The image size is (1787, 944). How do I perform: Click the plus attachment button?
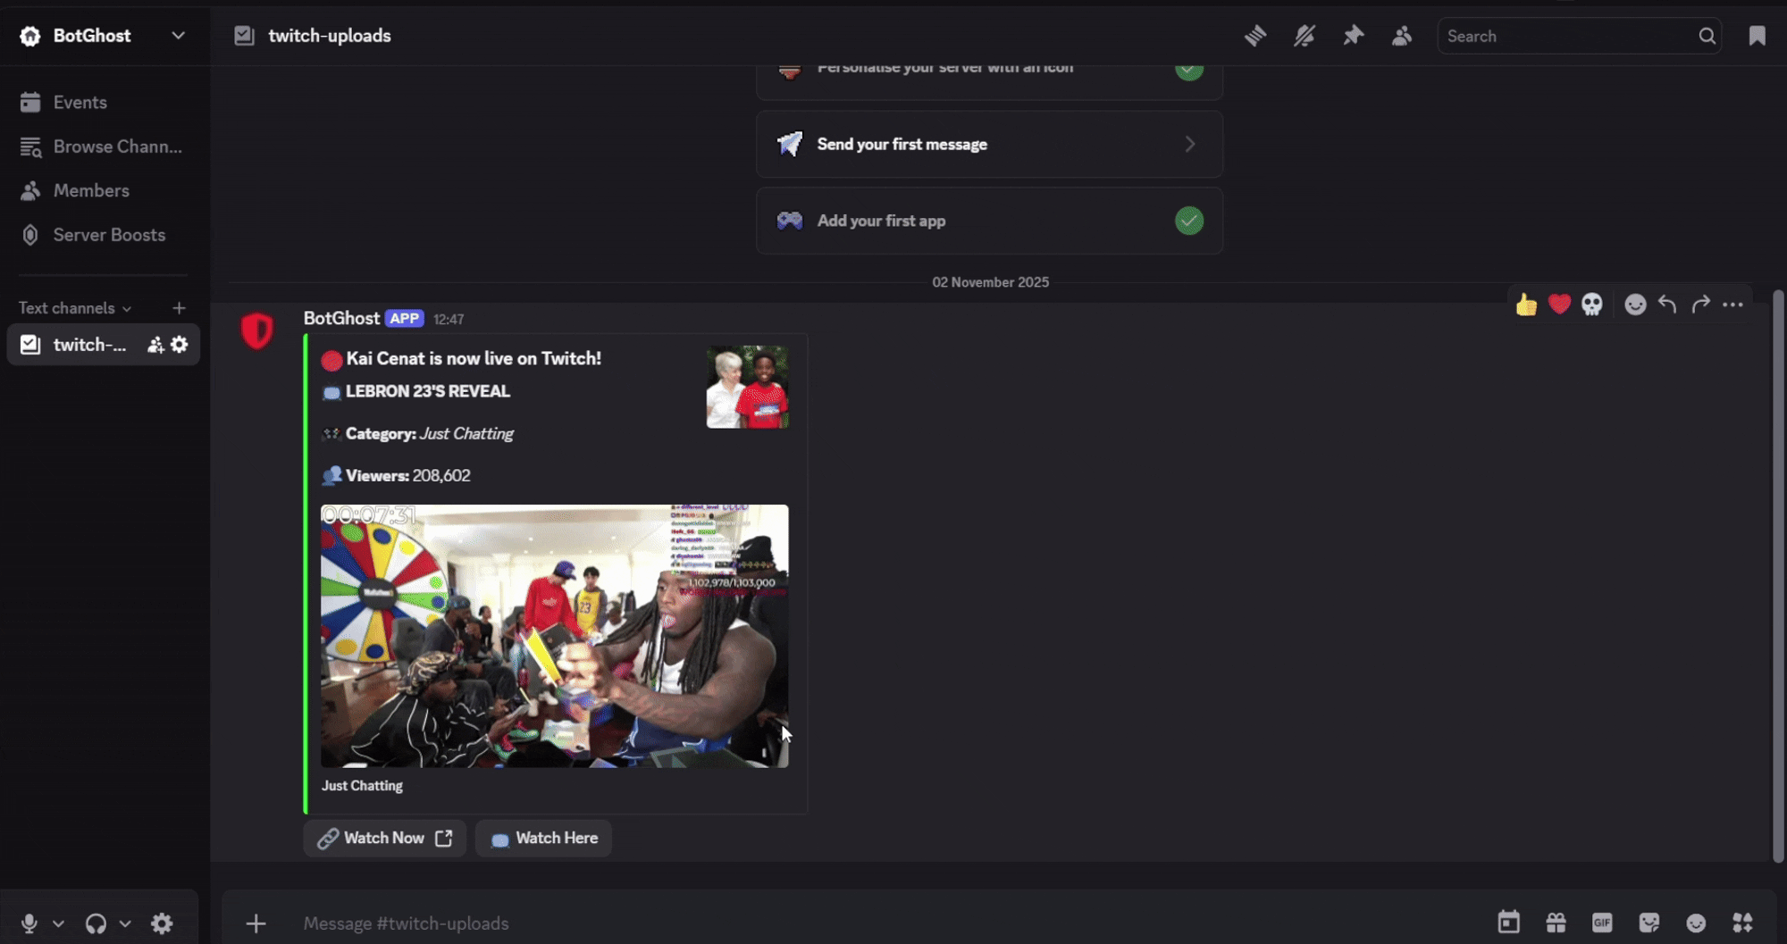pos(256,923)
